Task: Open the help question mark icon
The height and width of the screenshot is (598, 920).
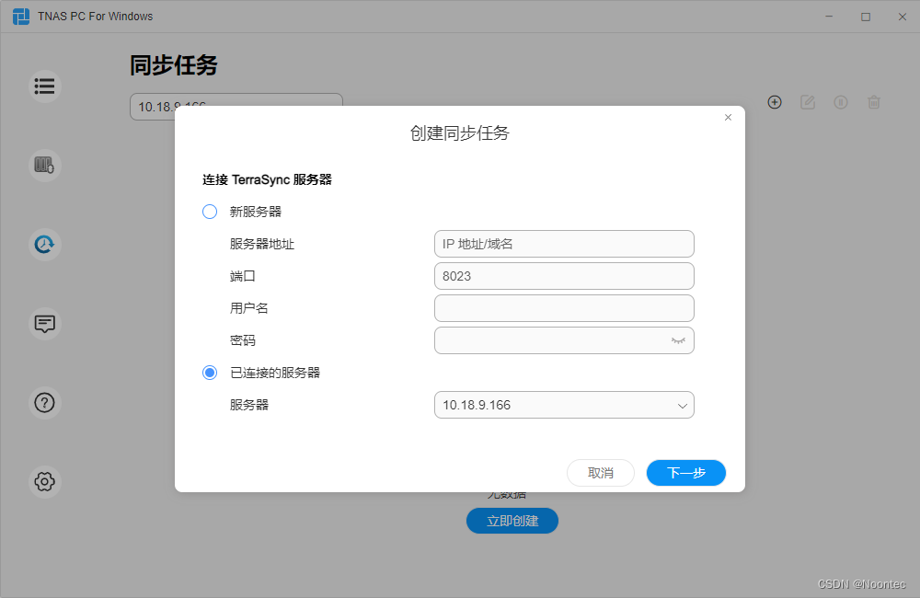Action: tap(44, 403)
